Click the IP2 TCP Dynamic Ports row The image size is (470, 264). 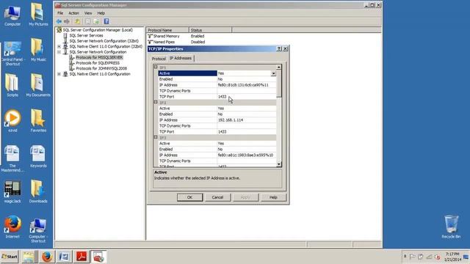(x=217, y=125)
